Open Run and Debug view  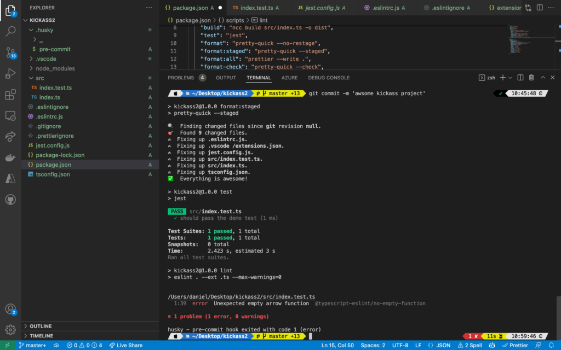point(10,74)
